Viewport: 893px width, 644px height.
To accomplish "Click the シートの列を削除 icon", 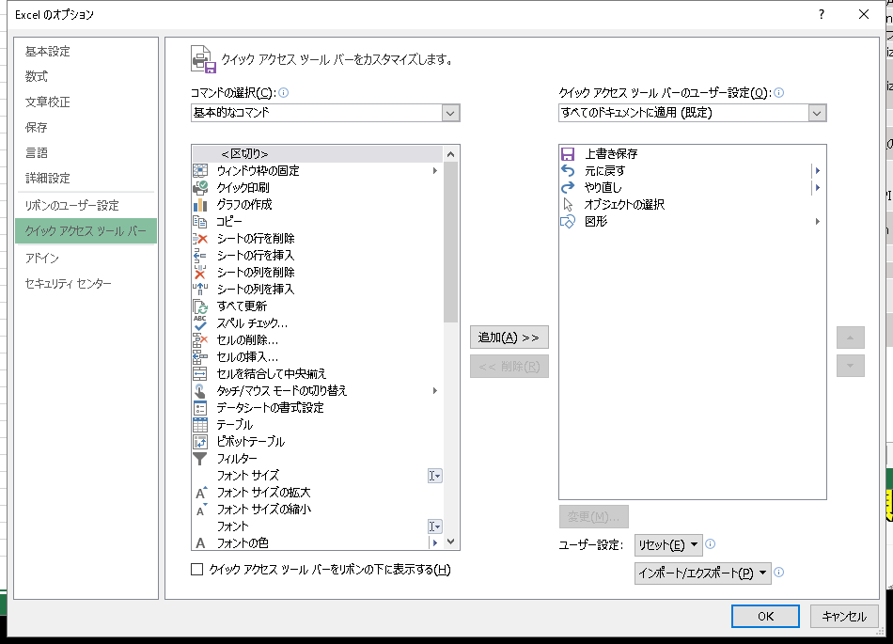I will pos(200,273).
